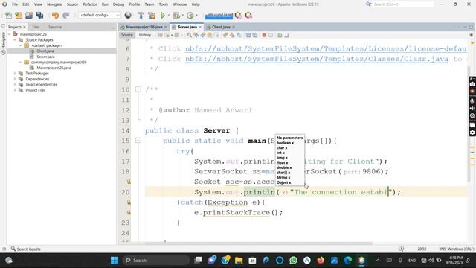Select Client.java in the Projects tree
The height and width of the screenshot is (268, 476).
pyautogui.click(x=45, y=51)
